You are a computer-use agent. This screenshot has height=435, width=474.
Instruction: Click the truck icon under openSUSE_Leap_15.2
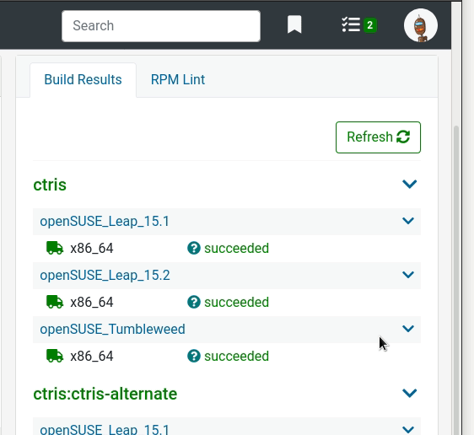(55, 302)
